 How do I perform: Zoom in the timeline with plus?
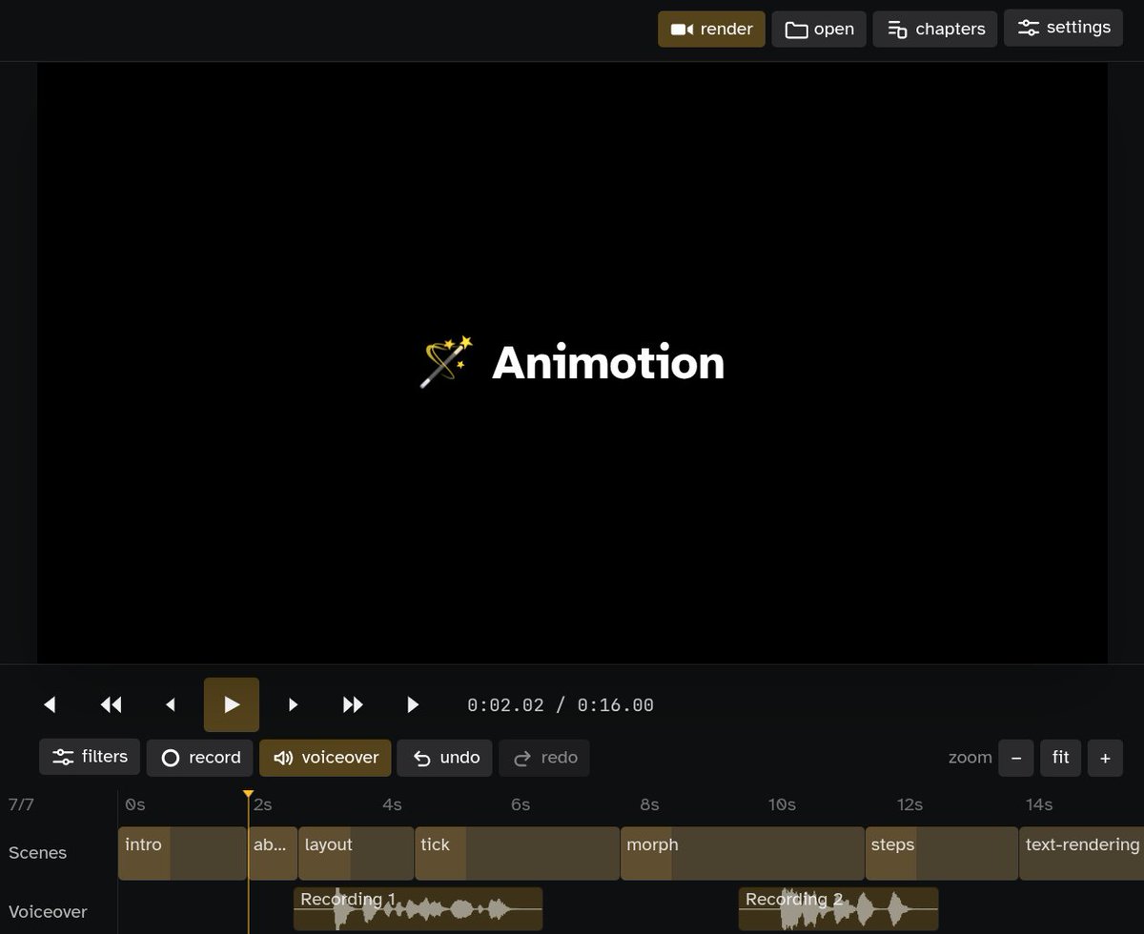coord(1105,758)
